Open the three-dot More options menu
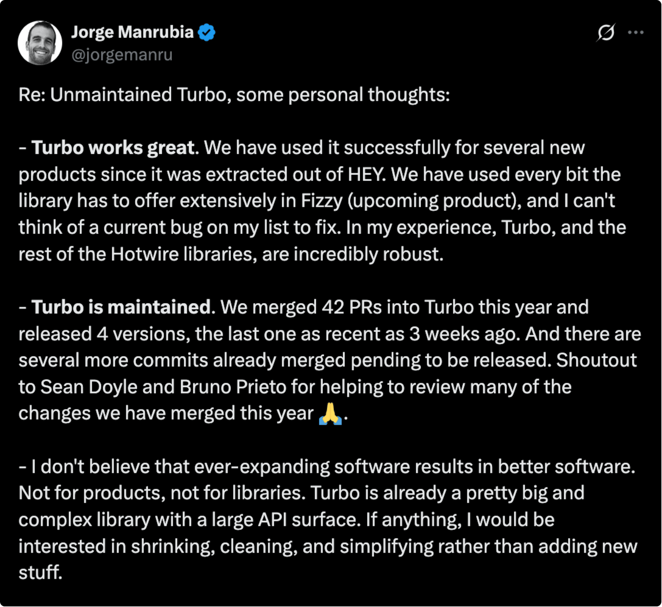Screen dimensions: 662x607 pos(635,32)
